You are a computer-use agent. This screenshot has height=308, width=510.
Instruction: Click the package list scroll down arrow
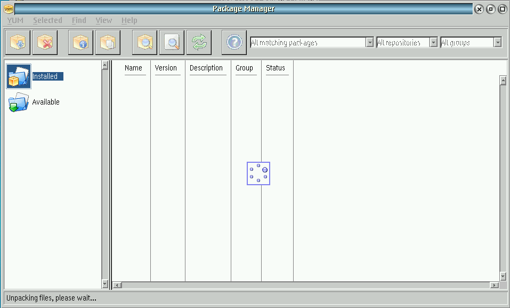tap(503, 277)
